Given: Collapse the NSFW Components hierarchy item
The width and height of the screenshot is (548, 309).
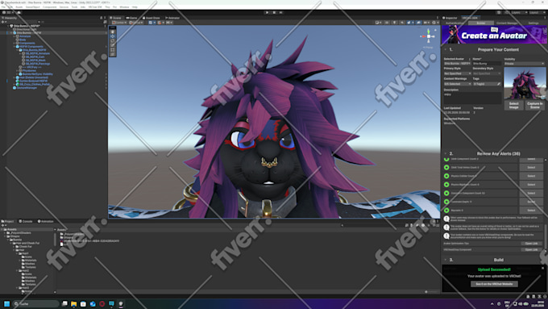Looking at the screenshot, I should 15,47.
